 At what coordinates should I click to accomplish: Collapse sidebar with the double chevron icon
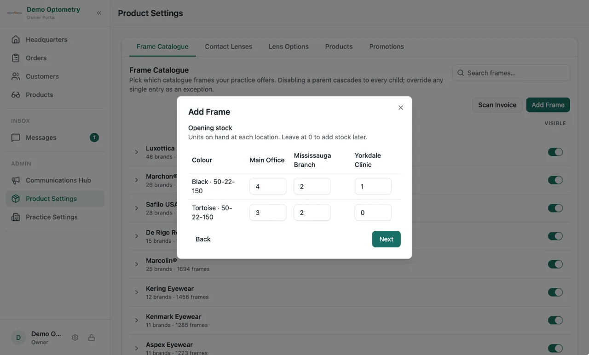(x=99, y=13)
